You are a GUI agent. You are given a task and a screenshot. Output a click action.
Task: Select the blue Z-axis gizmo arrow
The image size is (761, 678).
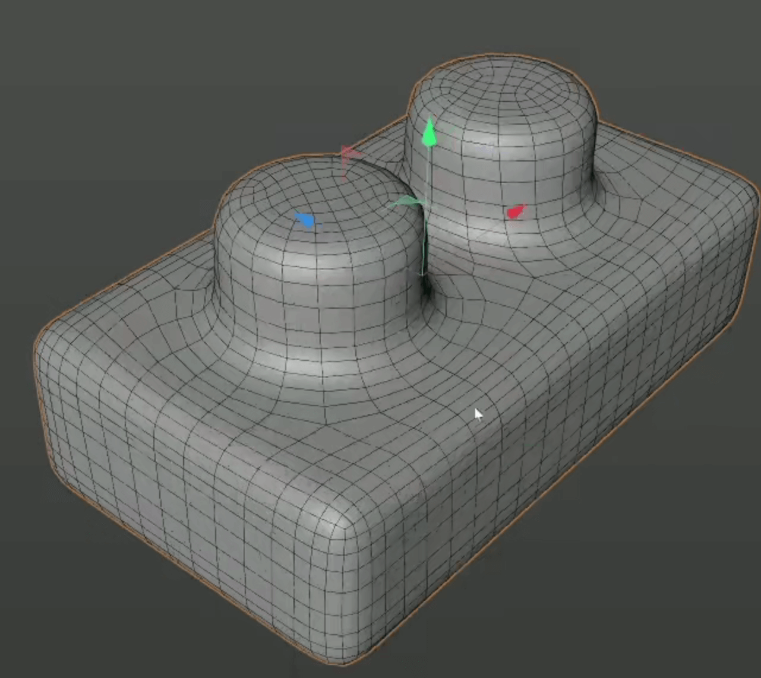[305, 220]
